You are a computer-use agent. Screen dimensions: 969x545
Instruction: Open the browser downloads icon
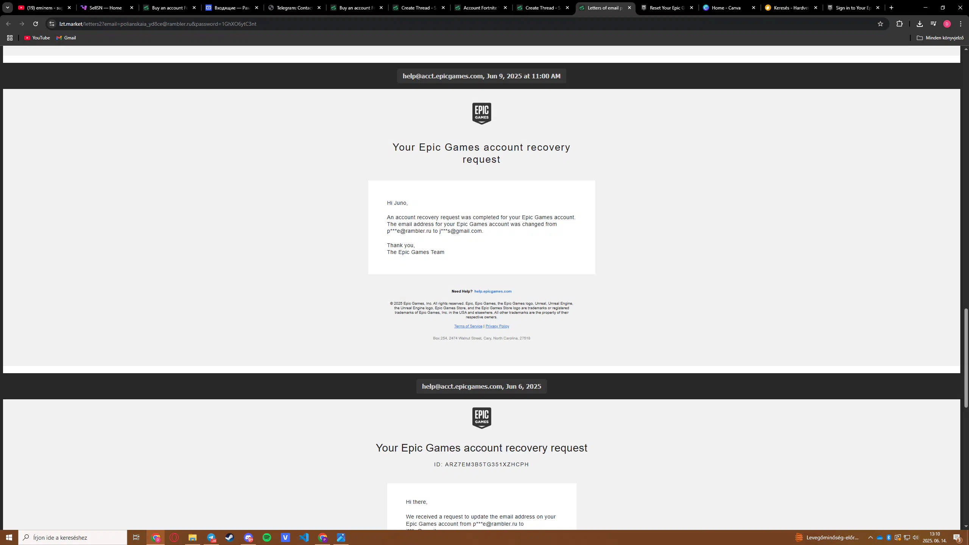click(x=920, y=24)
